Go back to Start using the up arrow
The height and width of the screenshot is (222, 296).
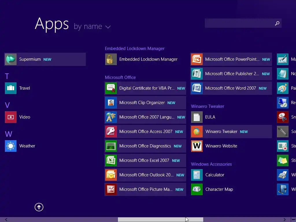click(39, 207)
